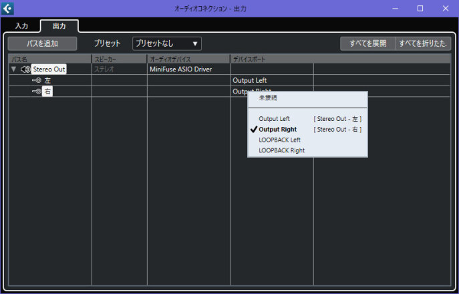This screenshot has width=459, height=294.
Task: Open the MiniFuse ASIO Driver device selector
Action: click(188, 69)
